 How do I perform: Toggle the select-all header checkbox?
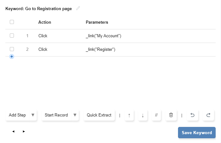point(12,22)
